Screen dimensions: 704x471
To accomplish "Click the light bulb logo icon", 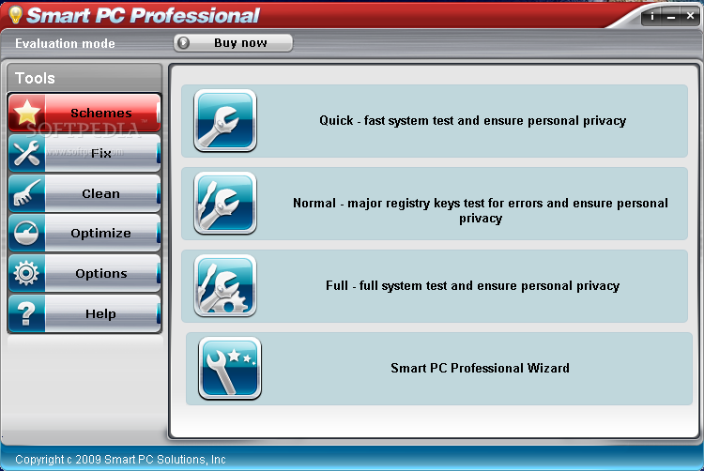I will point(15,15).
